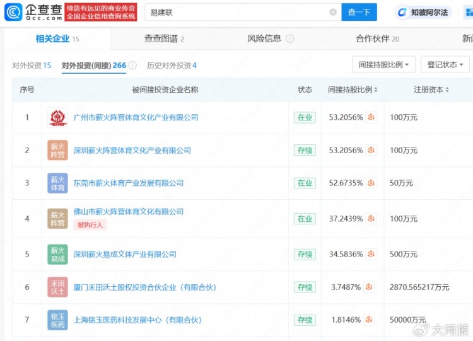The image size is (473, 341).
Task: Open 东莞市薪火体育产业发展有限公司 company link
Action: 128,183
